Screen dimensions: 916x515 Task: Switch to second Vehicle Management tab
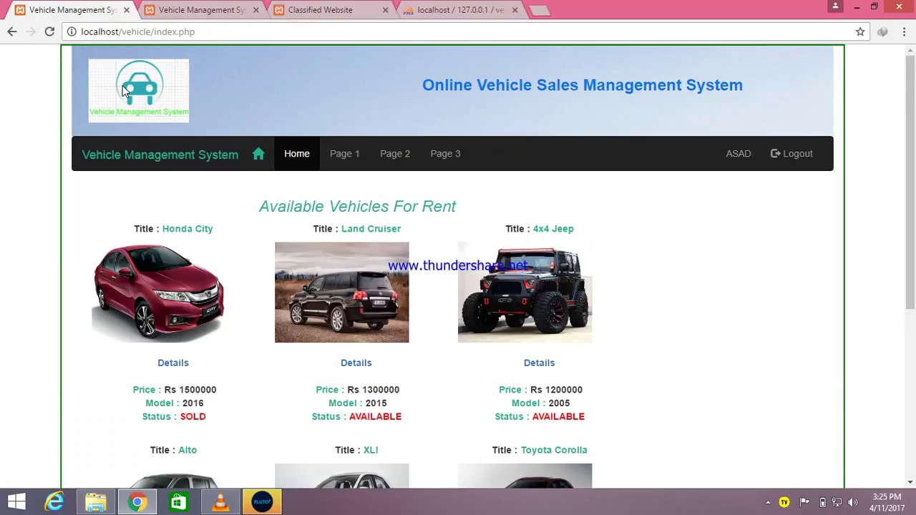(x=200, y=10)
